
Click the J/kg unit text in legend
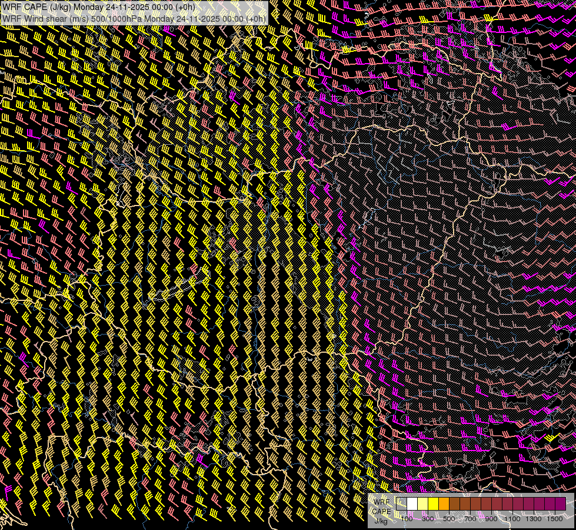pos(381,521)
